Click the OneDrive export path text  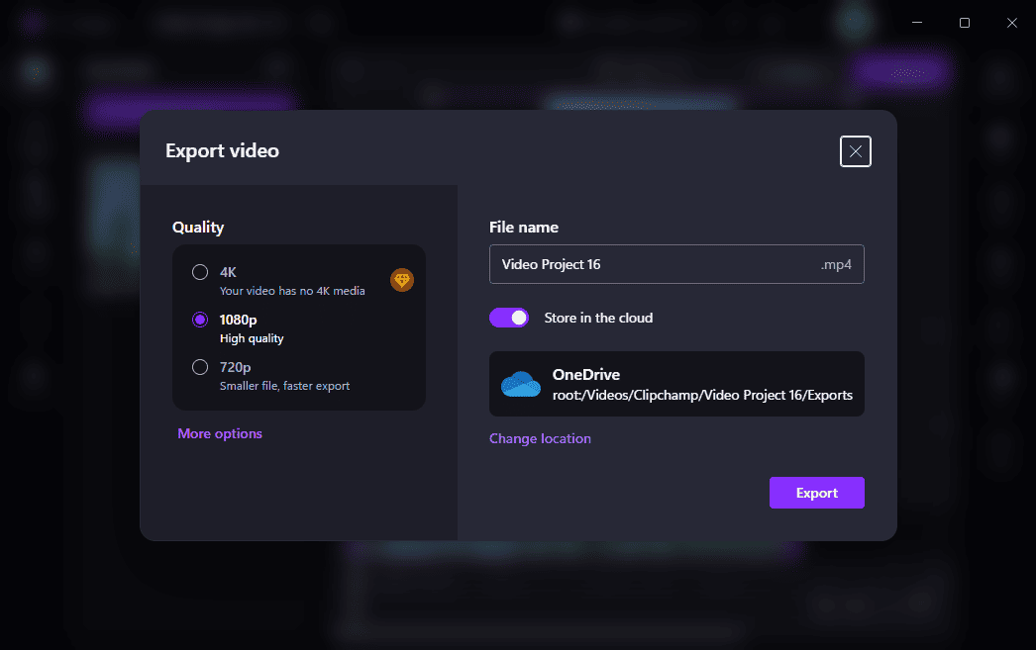(x=702, y=395)
